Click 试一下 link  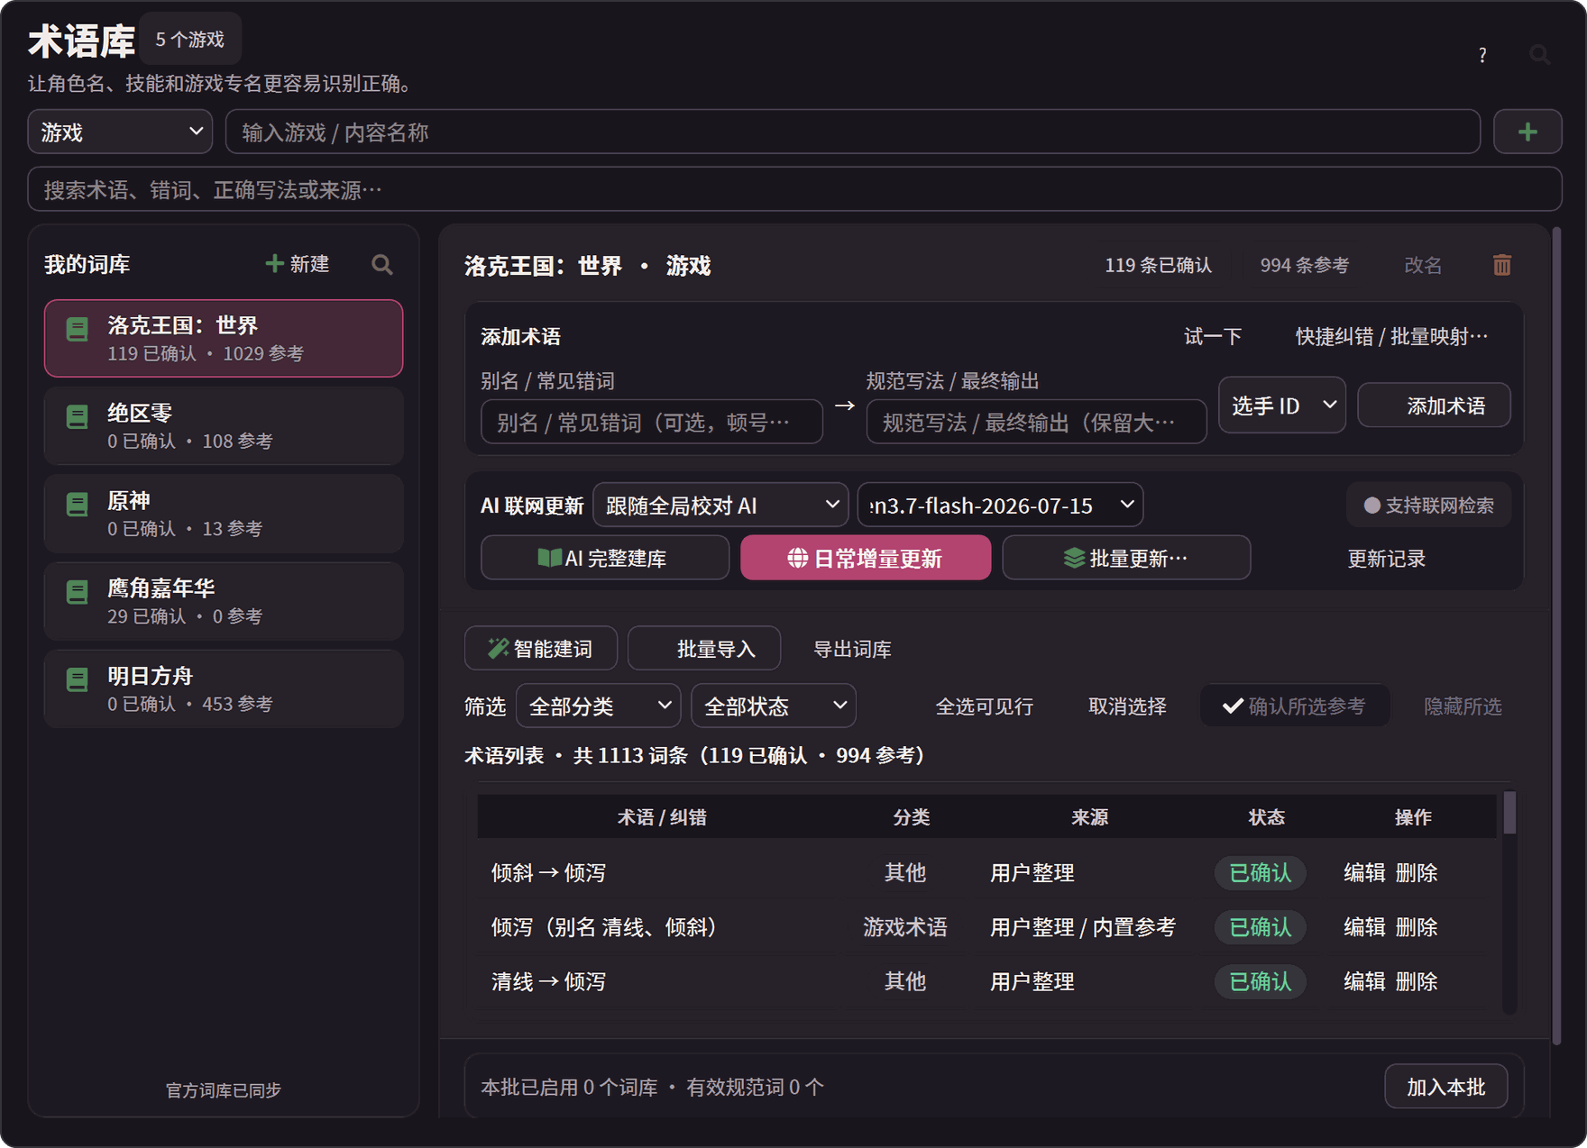click(x=1213, y=336)
